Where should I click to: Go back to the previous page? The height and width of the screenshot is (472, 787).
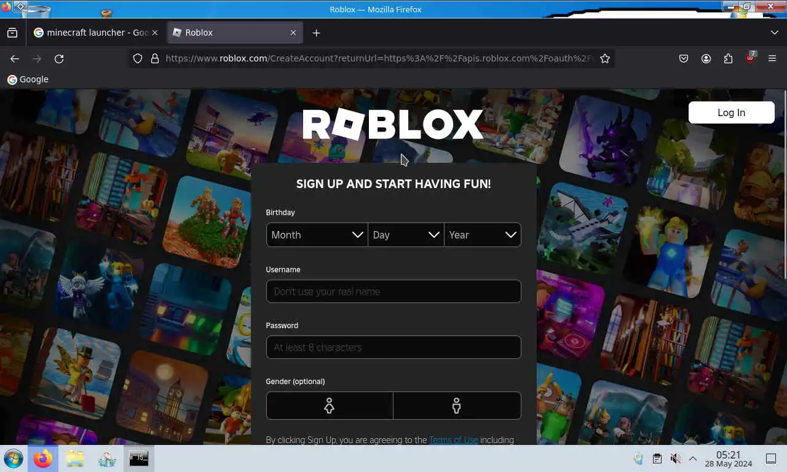[x=15, y=58]
